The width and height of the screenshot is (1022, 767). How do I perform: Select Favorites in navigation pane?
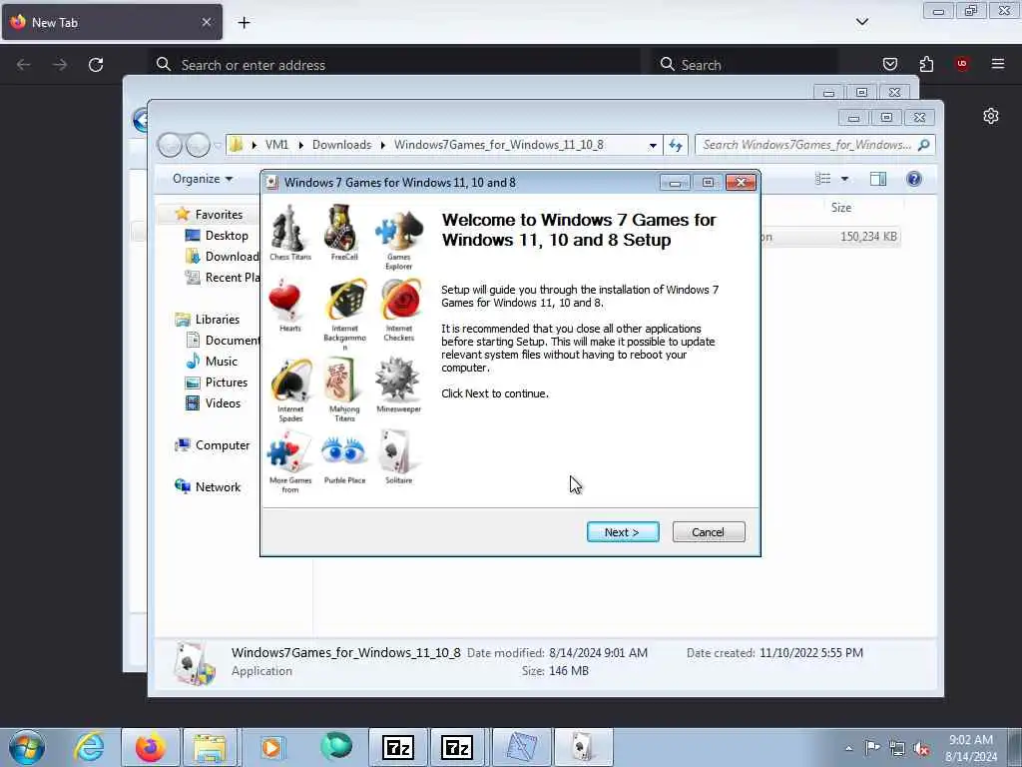(219, 215)
